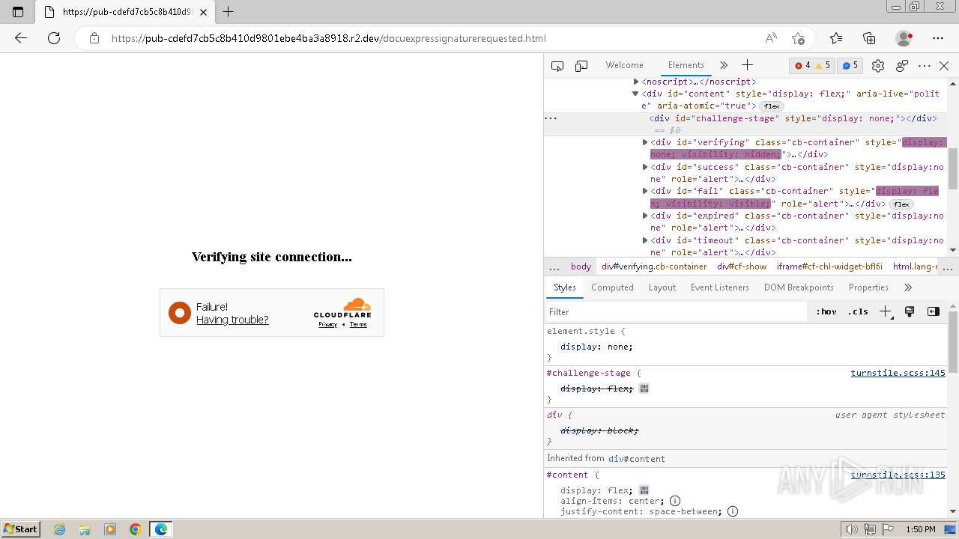Image resolution: width=959 pixels, height=539 pixels.
Task: Select iframe#cf-chl-widget breadcrumb
Action: 829,267
